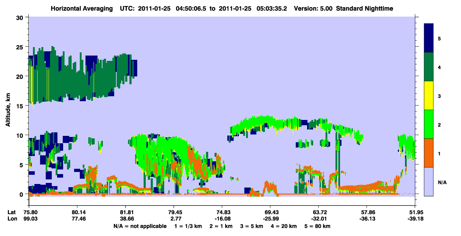The width and height of the screenshot is (461, 236).
Task: Click the orange level 1 legend swatch
Action: pos(429,152)
